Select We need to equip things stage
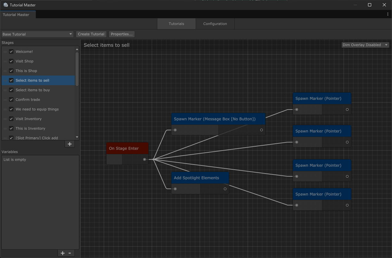Image resolution: width=392 pixels, height=258 pixels. 38,109
